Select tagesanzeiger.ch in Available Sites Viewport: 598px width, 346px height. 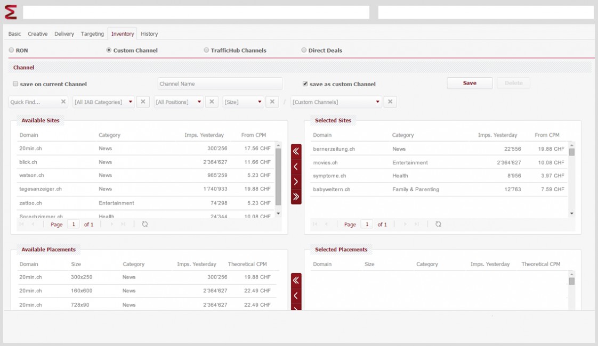pyautogui.click(x=146, y=189)
